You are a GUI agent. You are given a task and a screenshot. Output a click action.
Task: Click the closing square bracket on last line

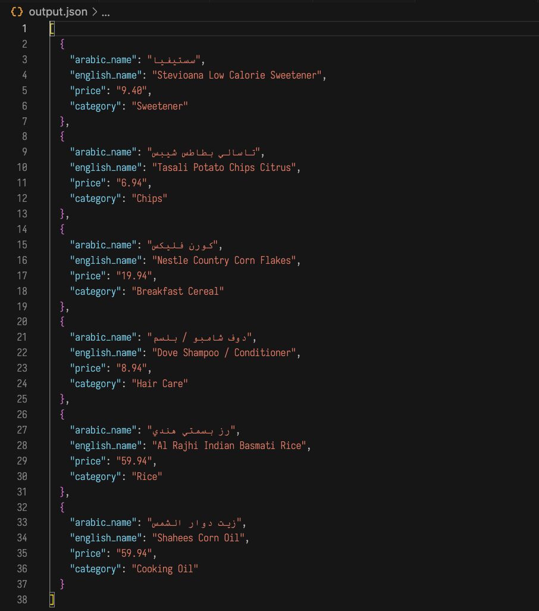52,600
